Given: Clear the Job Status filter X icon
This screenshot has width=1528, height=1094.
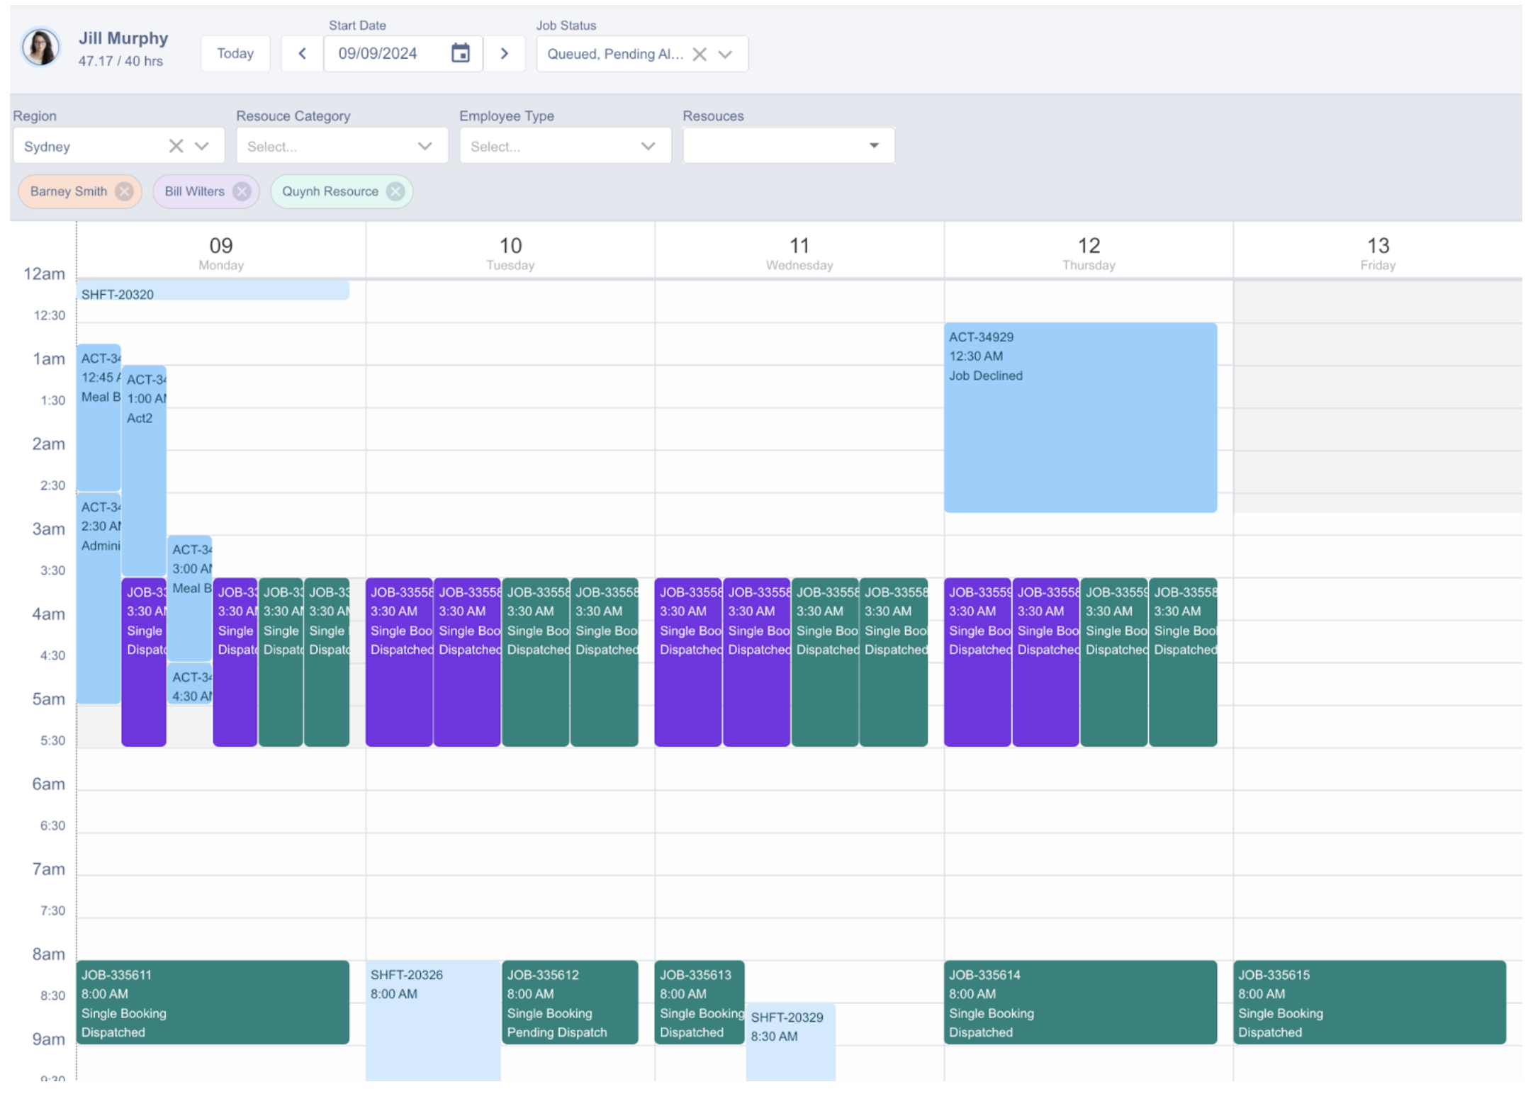Looking at the screenshot, I should [699, 54].
